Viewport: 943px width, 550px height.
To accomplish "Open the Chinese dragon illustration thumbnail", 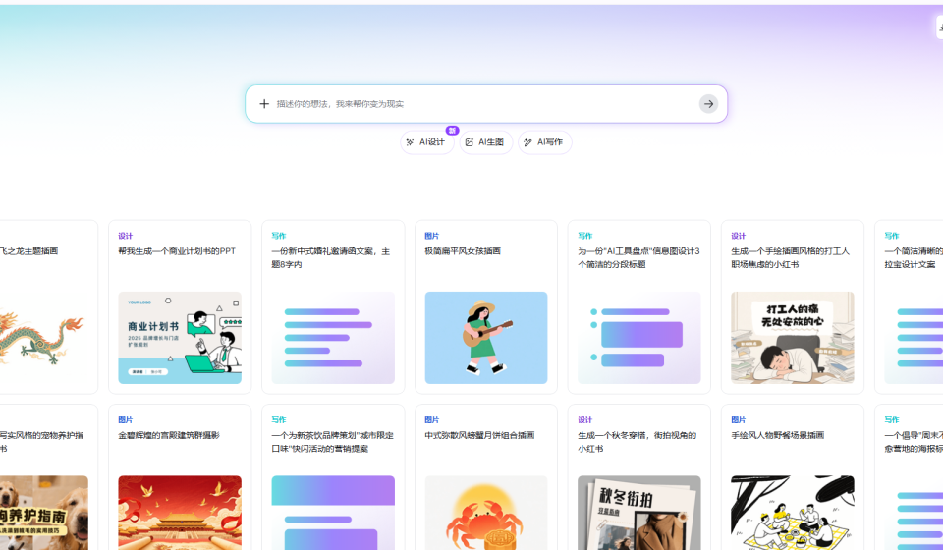I will pos(42,338).
